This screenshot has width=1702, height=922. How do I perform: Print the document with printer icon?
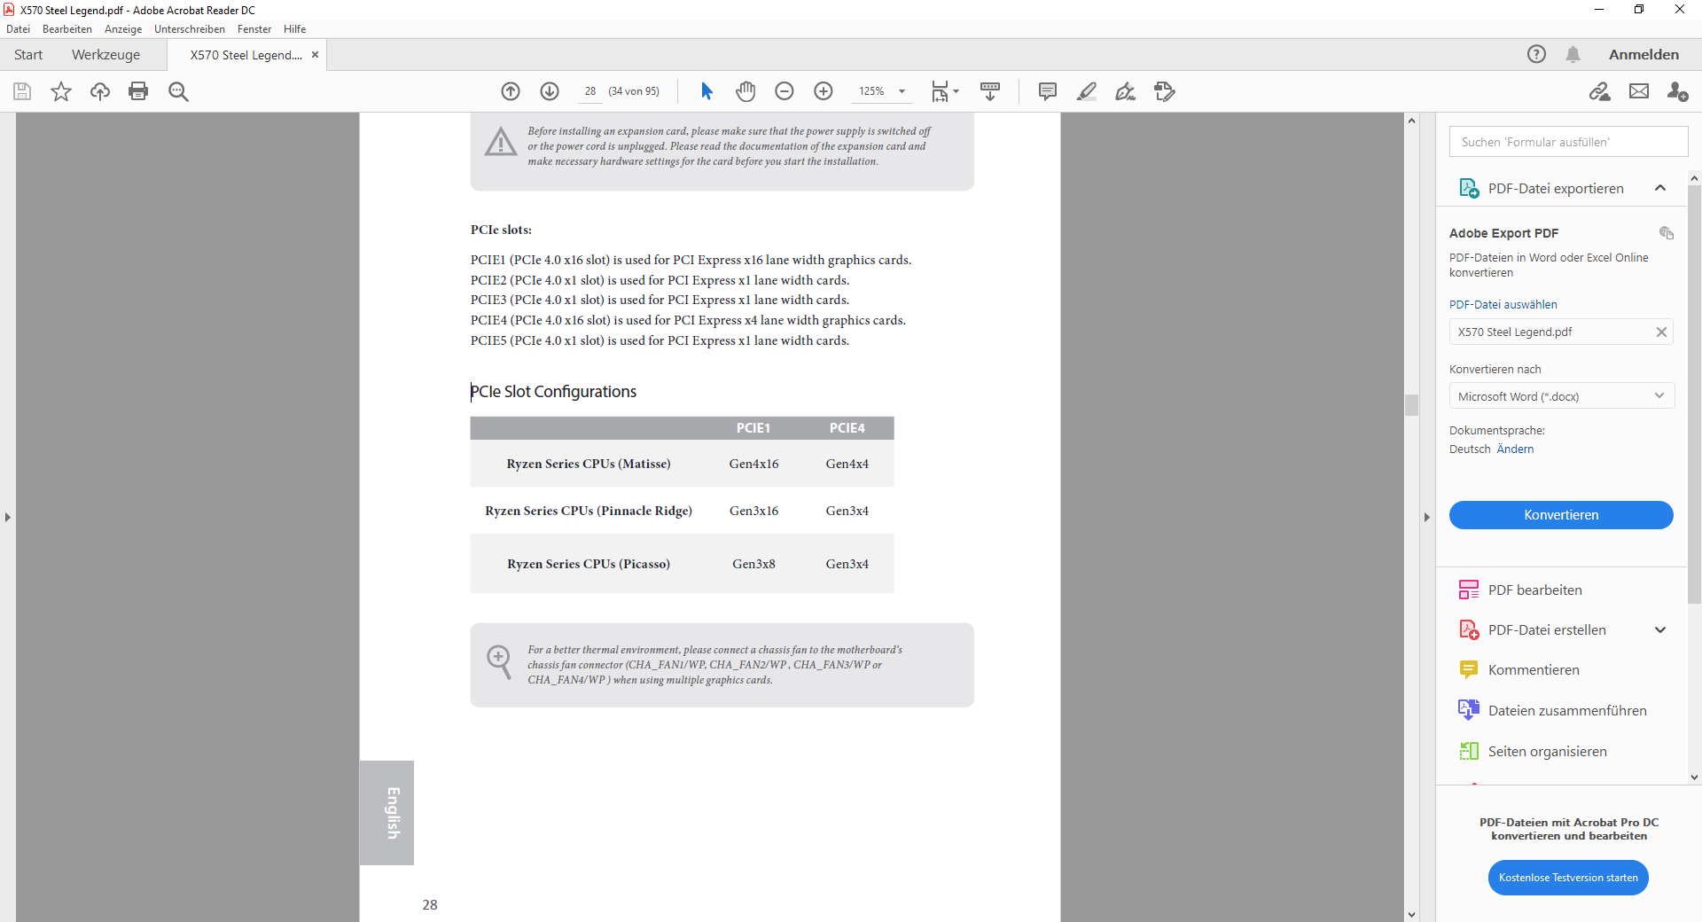(x=138, y=91)
